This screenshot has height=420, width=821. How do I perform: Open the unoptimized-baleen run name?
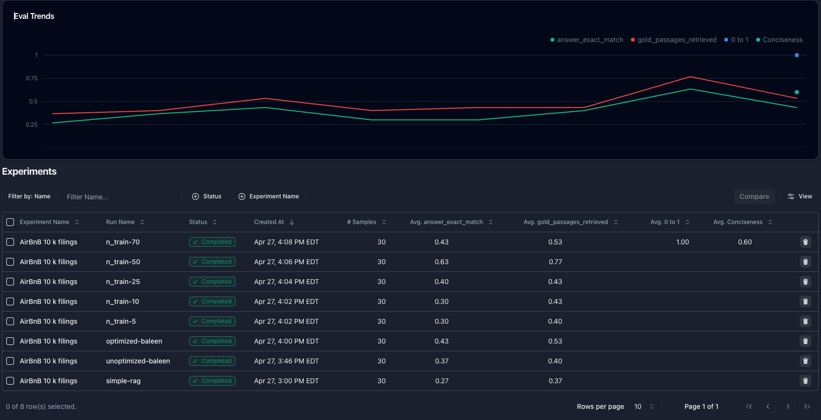coord(138,361)
